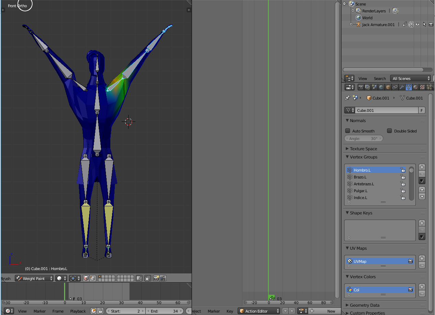Open the Key menu in Action Editor
The width and height of the screenshot is (435, 315).
point(230,311)
